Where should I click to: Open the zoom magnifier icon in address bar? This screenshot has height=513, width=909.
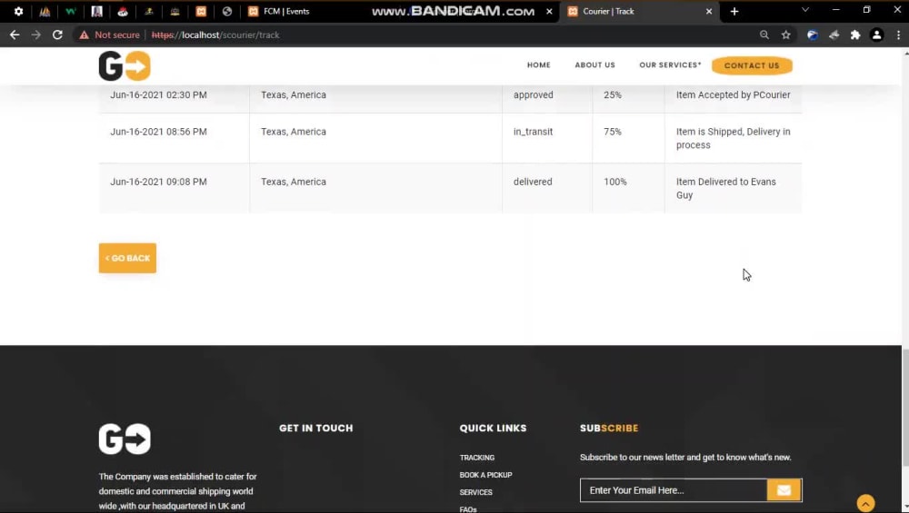click(x=764, y=35)
